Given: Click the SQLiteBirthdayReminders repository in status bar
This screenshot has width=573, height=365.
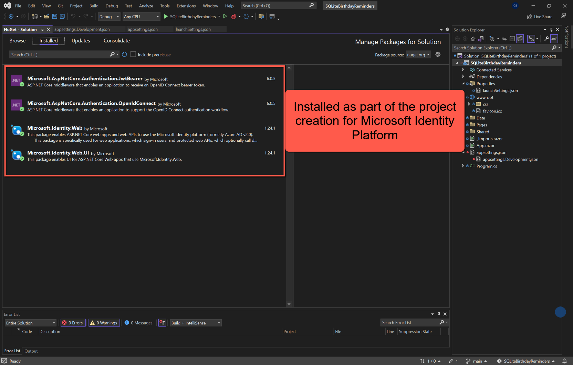Looking at the screenshot, I should point(525,361).
